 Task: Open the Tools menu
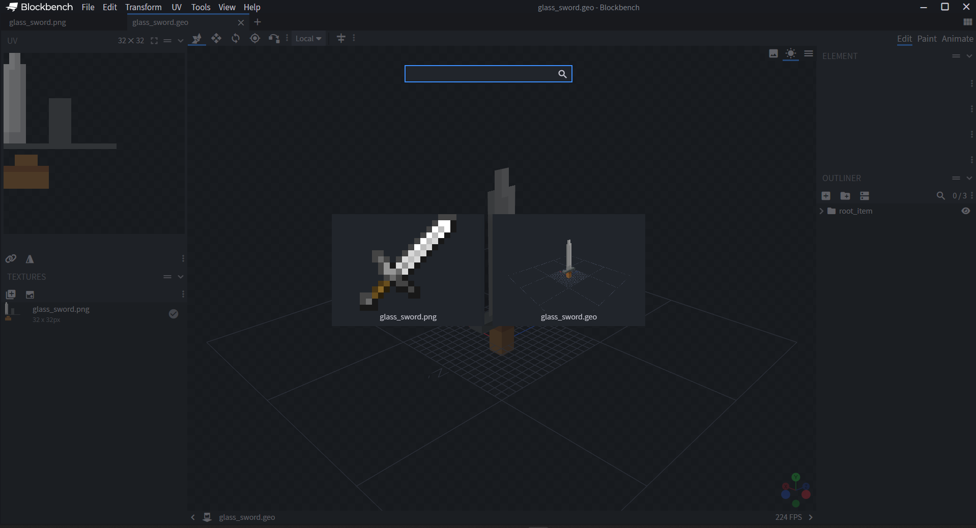click(x=201, y=7)
